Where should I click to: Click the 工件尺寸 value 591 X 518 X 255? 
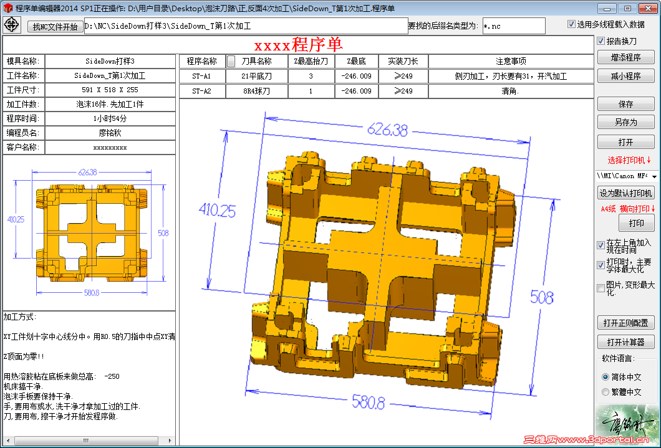110,90
